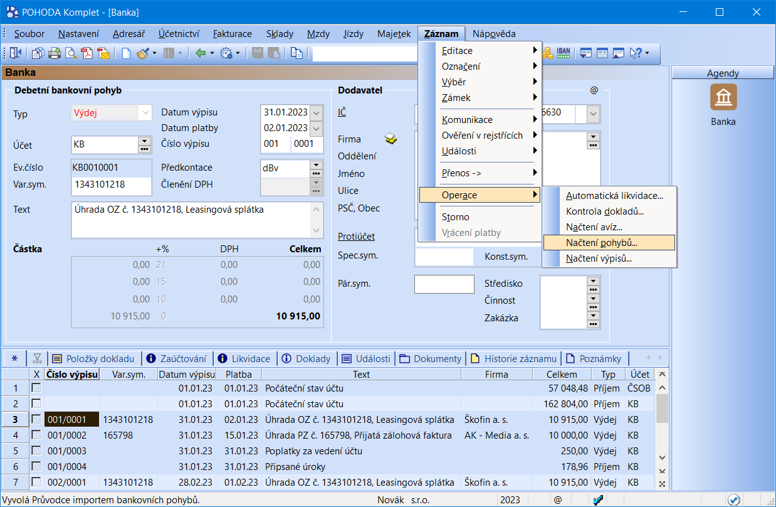Select Automatická likvidace submenu item
The height and width of the screenshot is (507, 776).
tap(609, 195)
